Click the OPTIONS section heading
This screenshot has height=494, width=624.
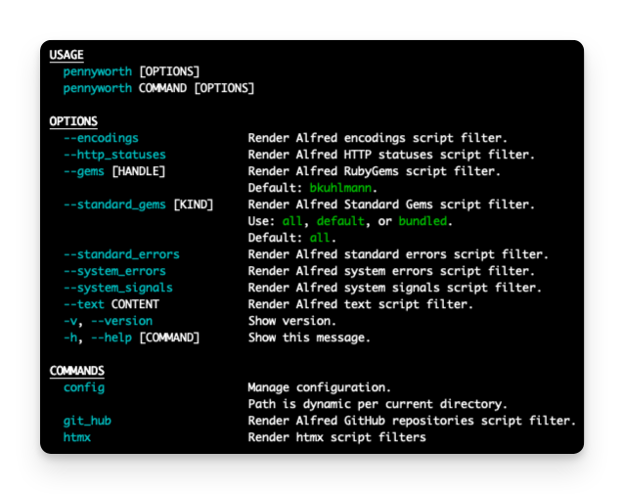pos(73,121)
